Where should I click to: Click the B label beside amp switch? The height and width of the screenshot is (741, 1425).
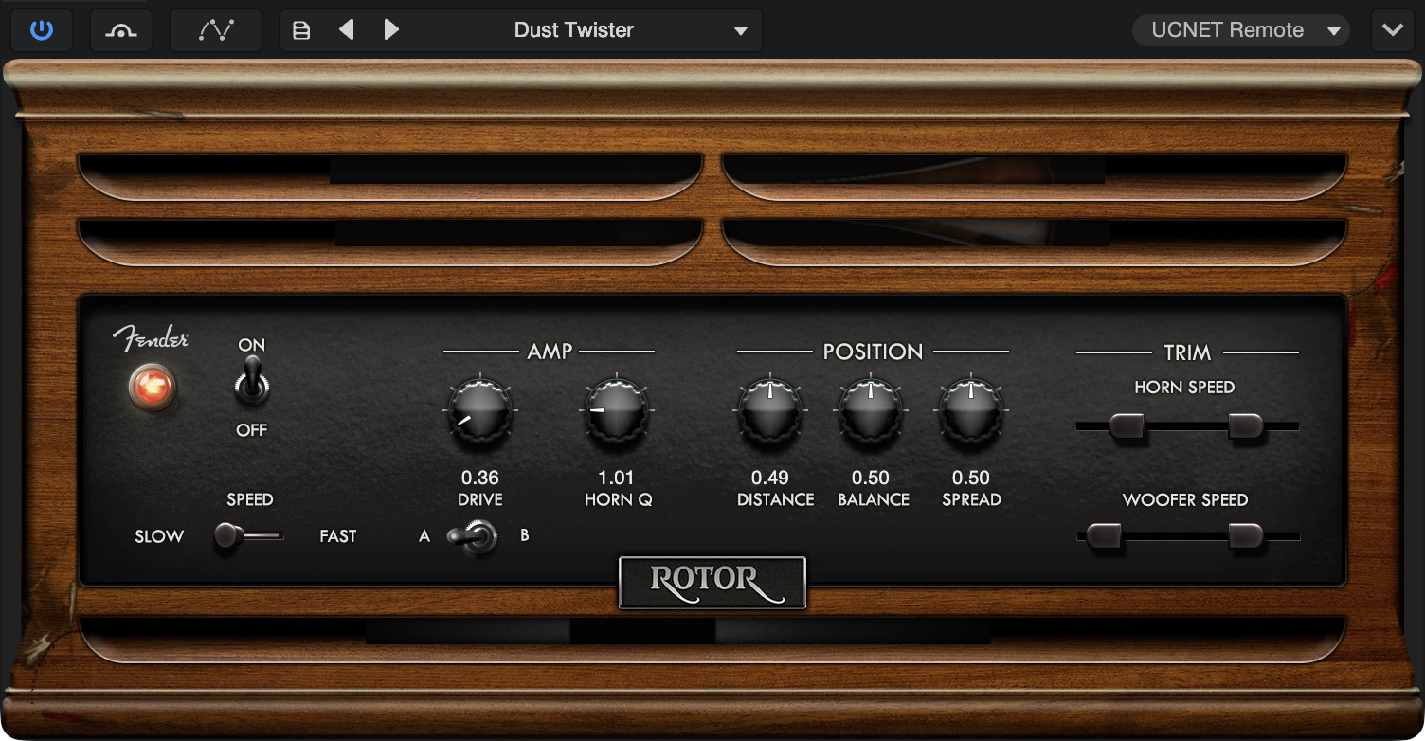(x=525, y=536)
